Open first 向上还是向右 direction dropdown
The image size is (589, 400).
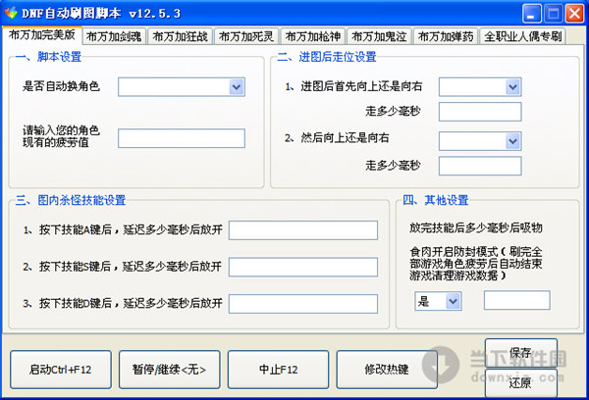click(x=480, y=87)
